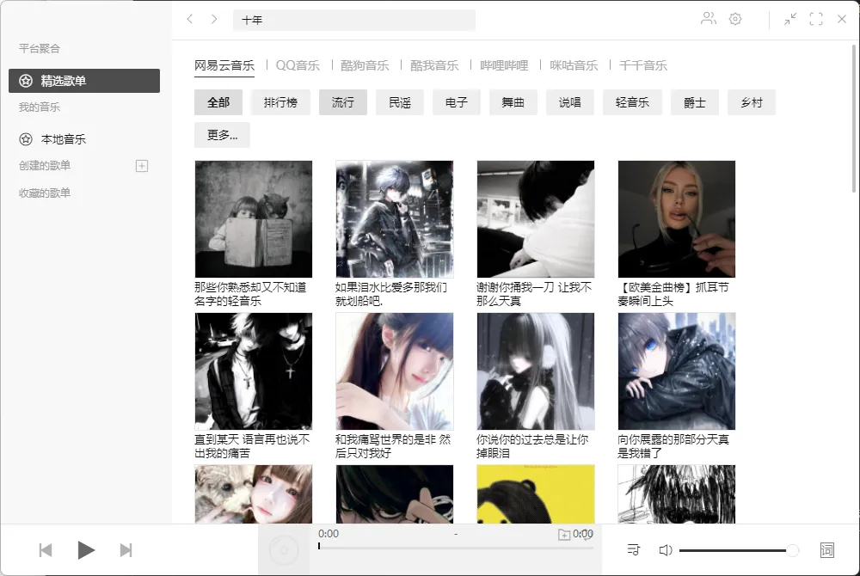Go back with the left arrow icon
Image resolution: width=860 pixels, height=576 pixels.
point(190,19)
